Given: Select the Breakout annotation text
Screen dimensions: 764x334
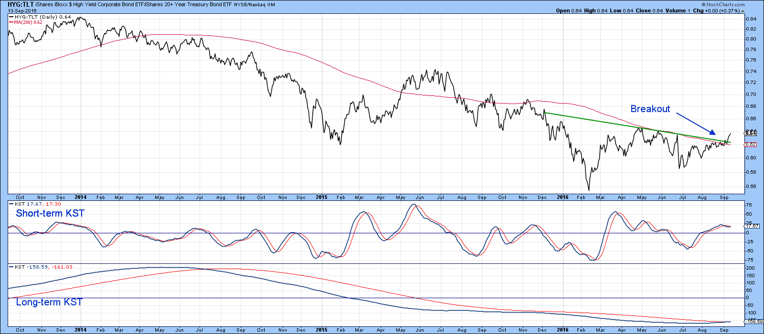Looking at the screenshot, I should (650, 109).
